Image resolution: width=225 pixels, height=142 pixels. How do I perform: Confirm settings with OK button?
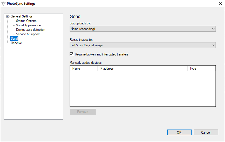(179, 132)
